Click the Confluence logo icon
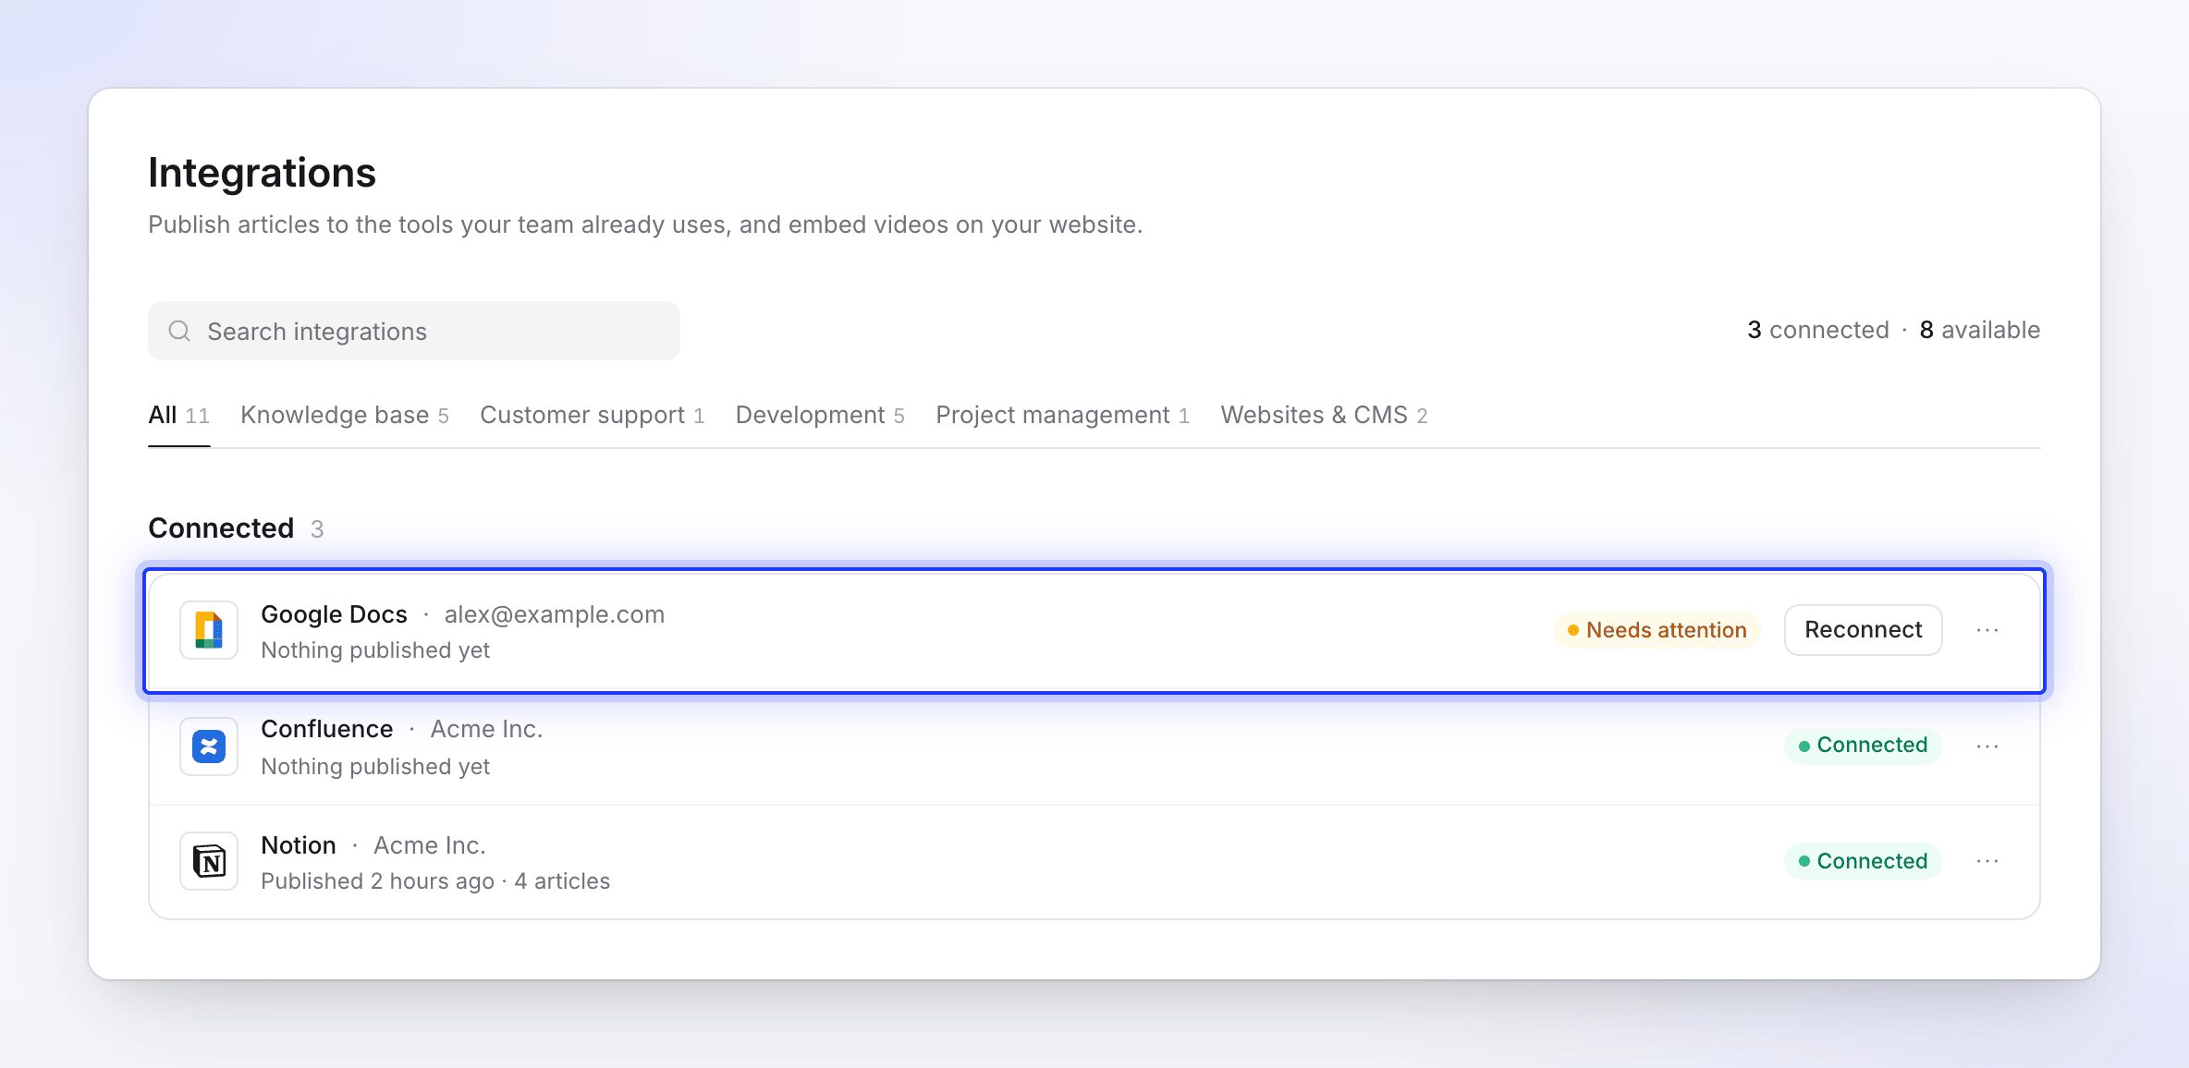 (x=209, y=746)
